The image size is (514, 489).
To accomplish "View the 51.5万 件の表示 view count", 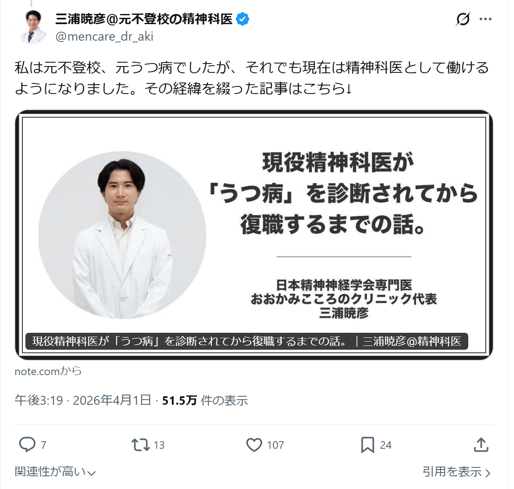I will pyautogui.click(x=205, y=400).
